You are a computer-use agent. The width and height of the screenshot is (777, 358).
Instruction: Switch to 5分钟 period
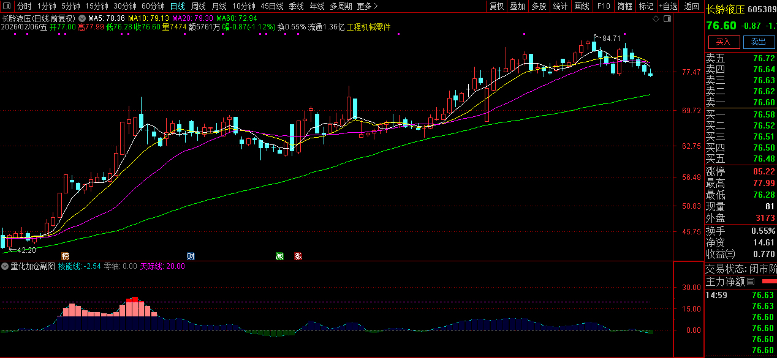click(70, 6)
